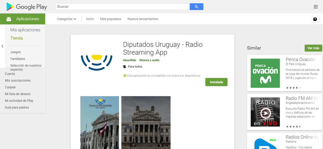Open Juegos category
323x149 pixels.
tap(15, 52)
